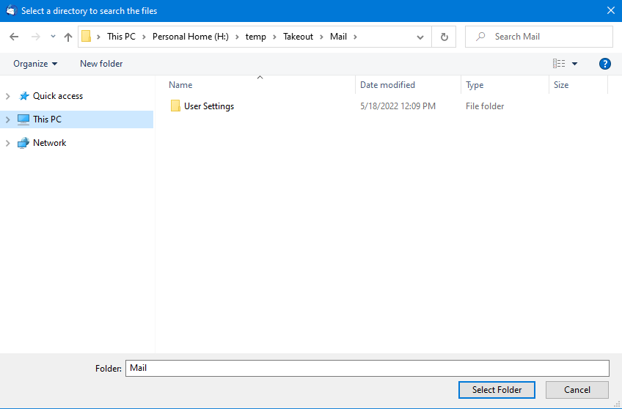Open the view options dropdown arrow
The image size is (622, 409).
tap(574, 64)
